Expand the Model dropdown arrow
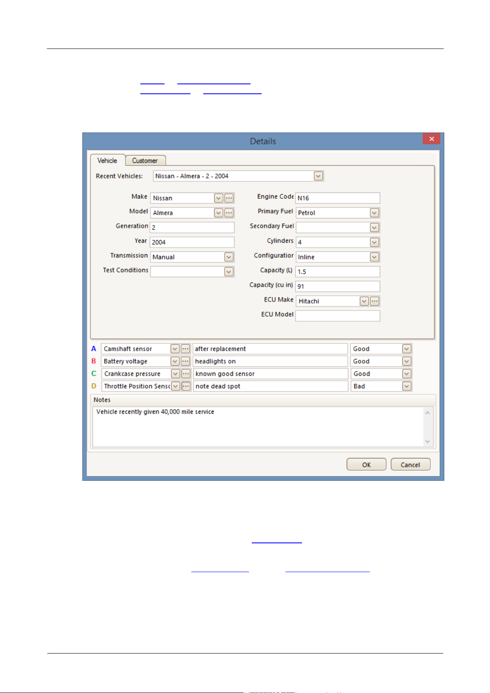The image size is (490, 693). pyautogui.click(x=219, y=213)
